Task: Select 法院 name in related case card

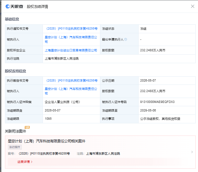Action: 103,154
